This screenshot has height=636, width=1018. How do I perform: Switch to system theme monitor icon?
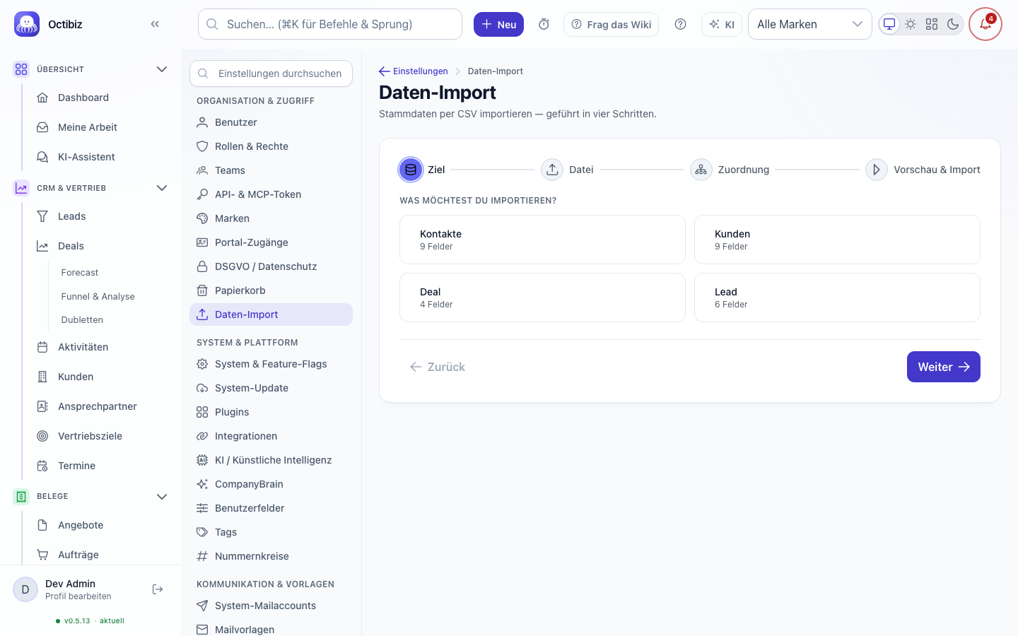889,24
